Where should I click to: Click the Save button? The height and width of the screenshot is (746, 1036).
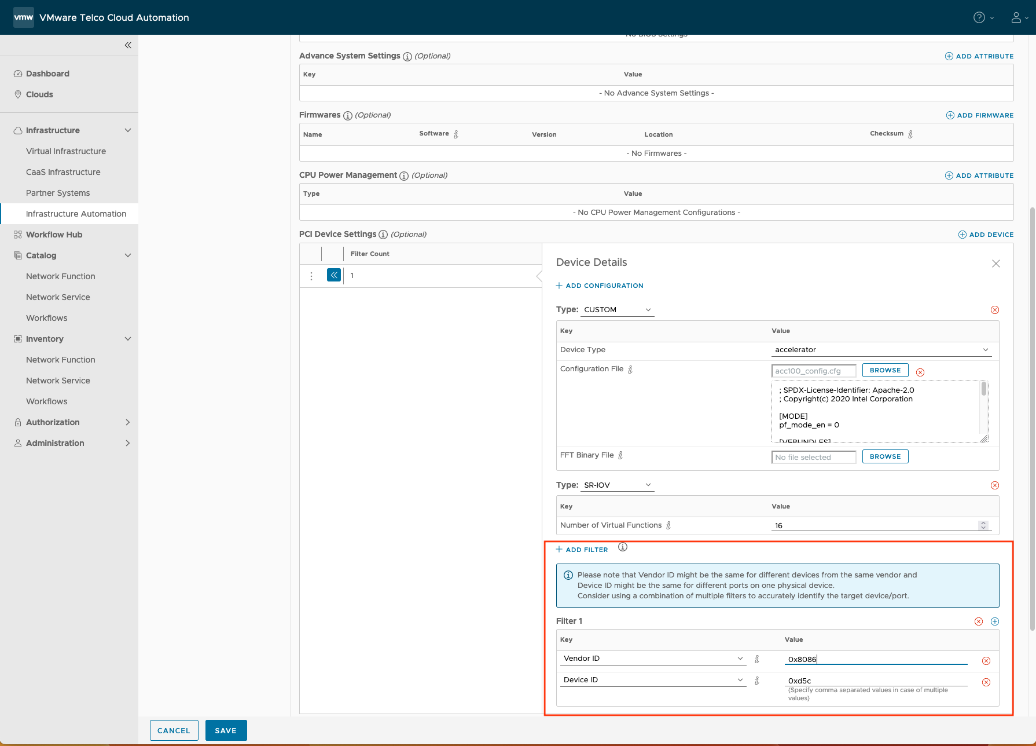tap(226, 730)
